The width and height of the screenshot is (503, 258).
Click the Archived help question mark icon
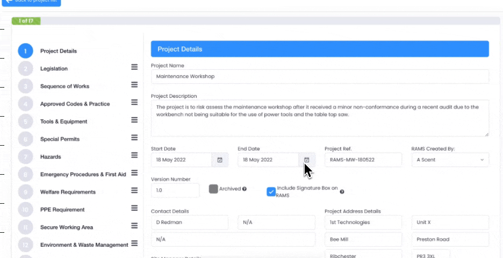(245, 189)
